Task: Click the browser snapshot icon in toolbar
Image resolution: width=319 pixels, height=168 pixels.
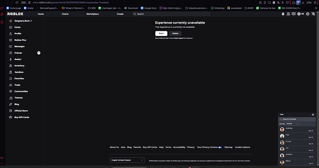Action: 270,3
